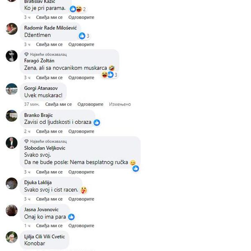Open reactions on 'Ko je pri parama' comment
This screenshot has width=251, height=251.
tap(78, 9)
